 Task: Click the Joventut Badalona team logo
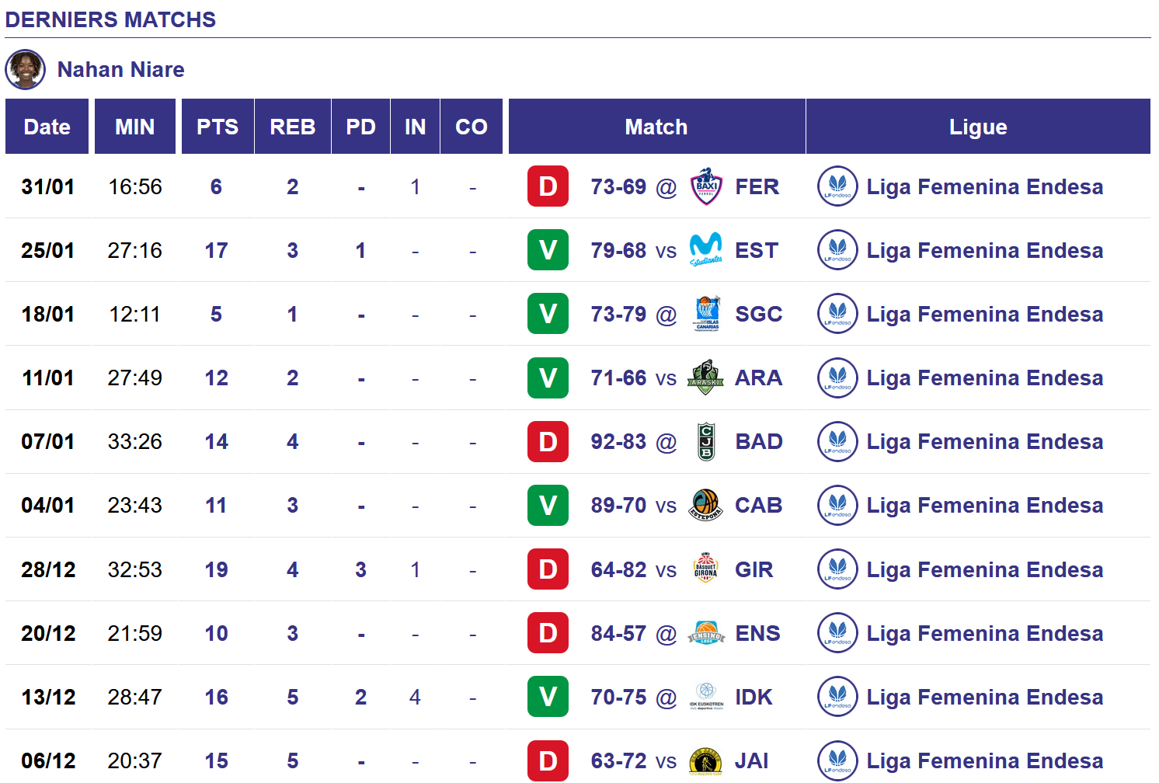point(706,441)
